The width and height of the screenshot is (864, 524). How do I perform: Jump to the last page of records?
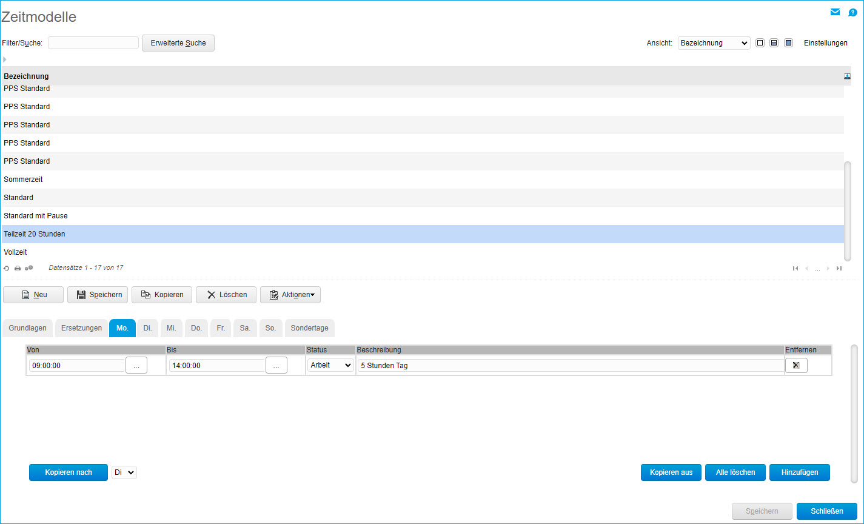pos(839,269)
